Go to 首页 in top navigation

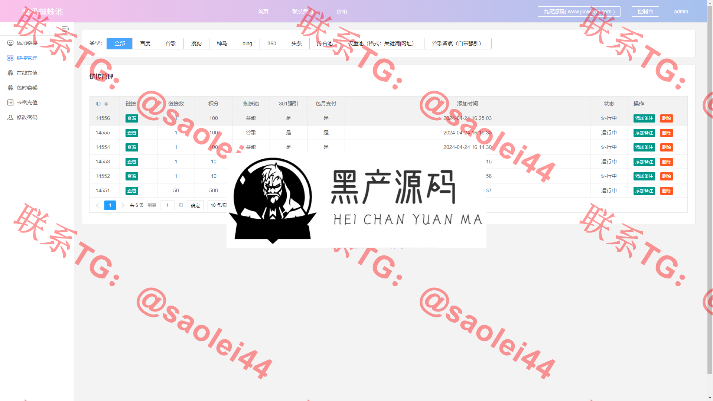click(x=263, y=12)
